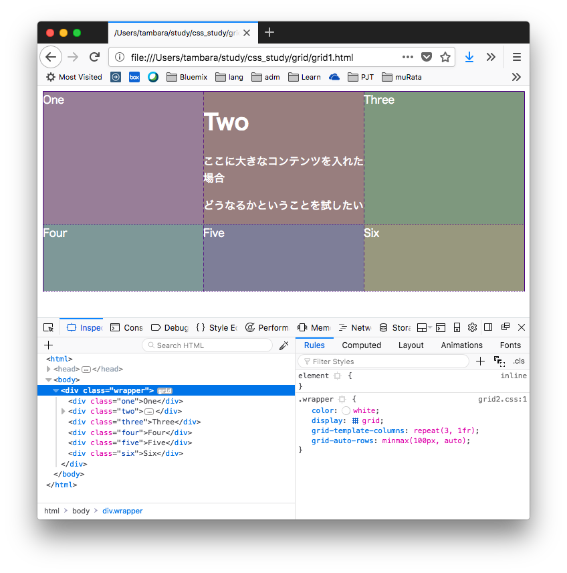The height and width of the screenshot is (573, 567).
Task: Save page to Pocket
Action: point(427,57)
